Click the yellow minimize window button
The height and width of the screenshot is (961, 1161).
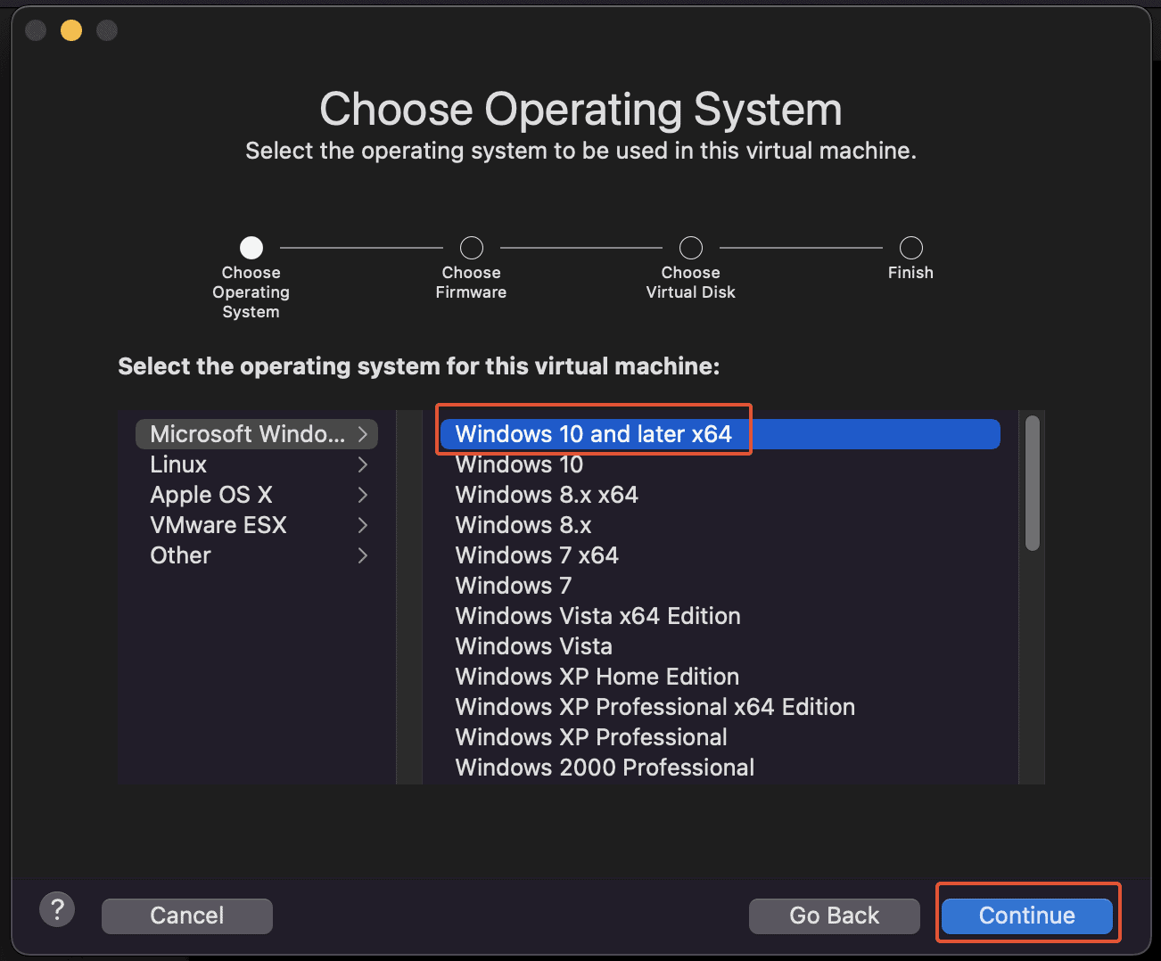[x=71, y=31]
